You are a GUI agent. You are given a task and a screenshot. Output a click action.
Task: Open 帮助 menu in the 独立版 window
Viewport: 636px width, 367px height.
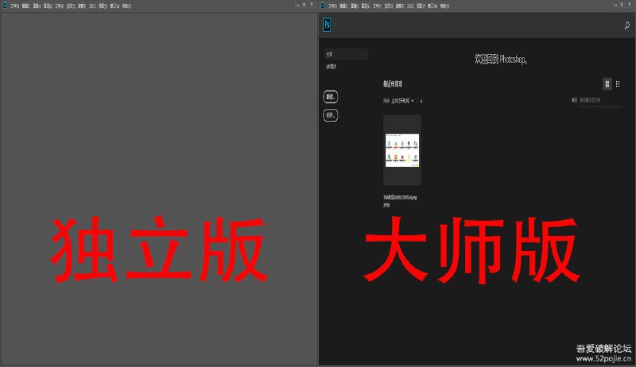[127, 6]
